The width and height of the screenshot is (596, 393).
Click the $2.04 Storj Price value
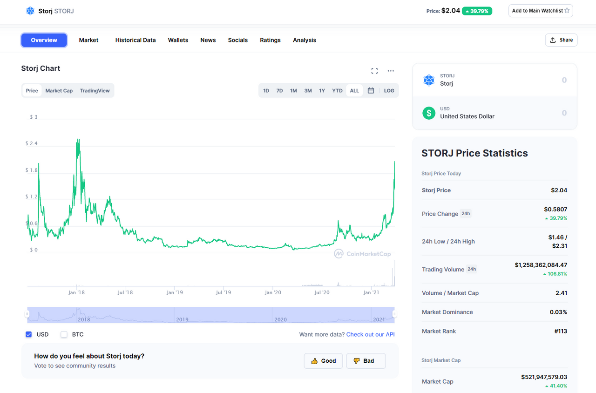point(559,190)
